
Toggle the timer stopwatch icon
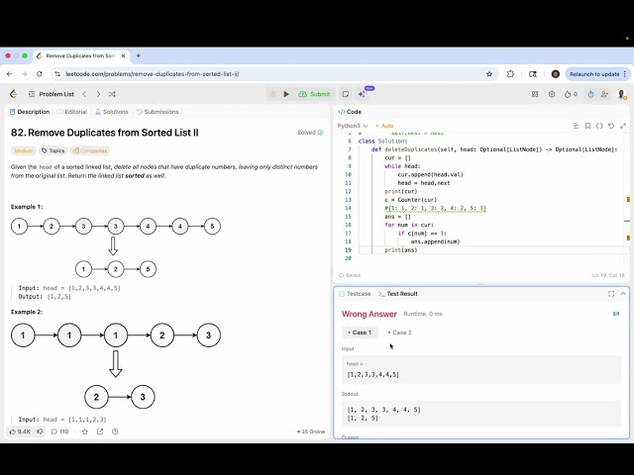(590, 94)
